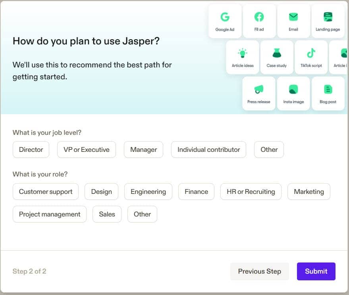
Task: Click the Blog post document icon
Action: (328, 89)
